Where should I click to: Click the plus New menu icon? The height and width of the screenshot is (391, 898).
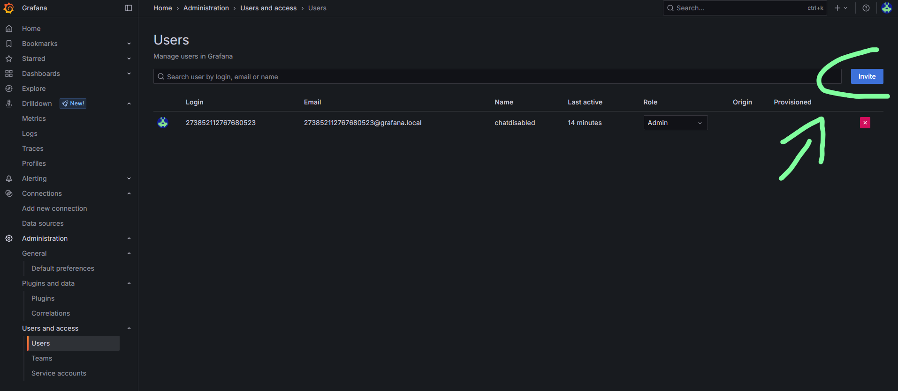[x=837, y=8]
